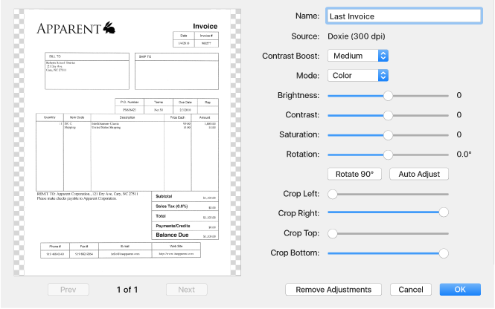The width and height of the screenshot is (495, 309).
Task: Click the Crop Top slider handle
Action: click(333, 233)
